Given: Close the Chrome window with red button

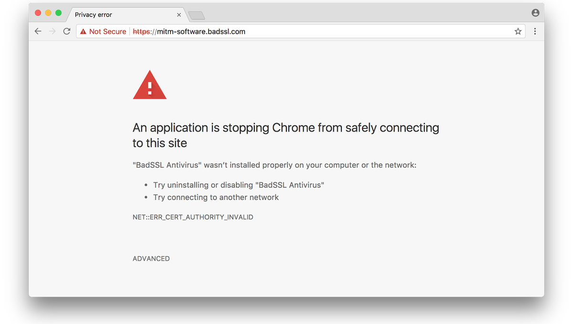Looking at the screenshot, I should (38, 13).
